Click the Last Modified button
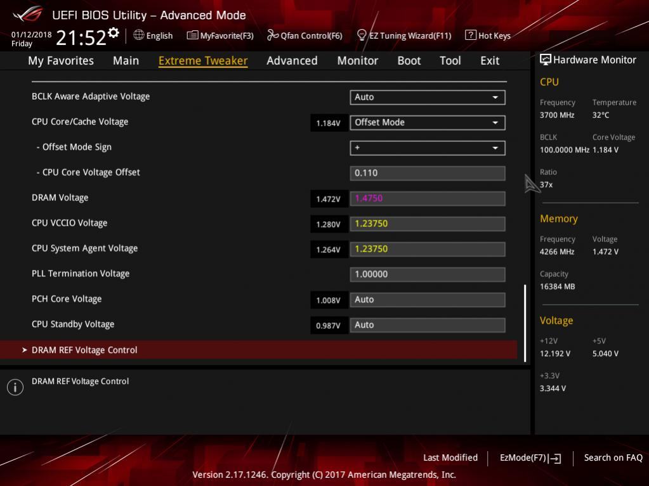Image resolution: width=649 pixels, height=486 pixels. [x=450, y=458]
